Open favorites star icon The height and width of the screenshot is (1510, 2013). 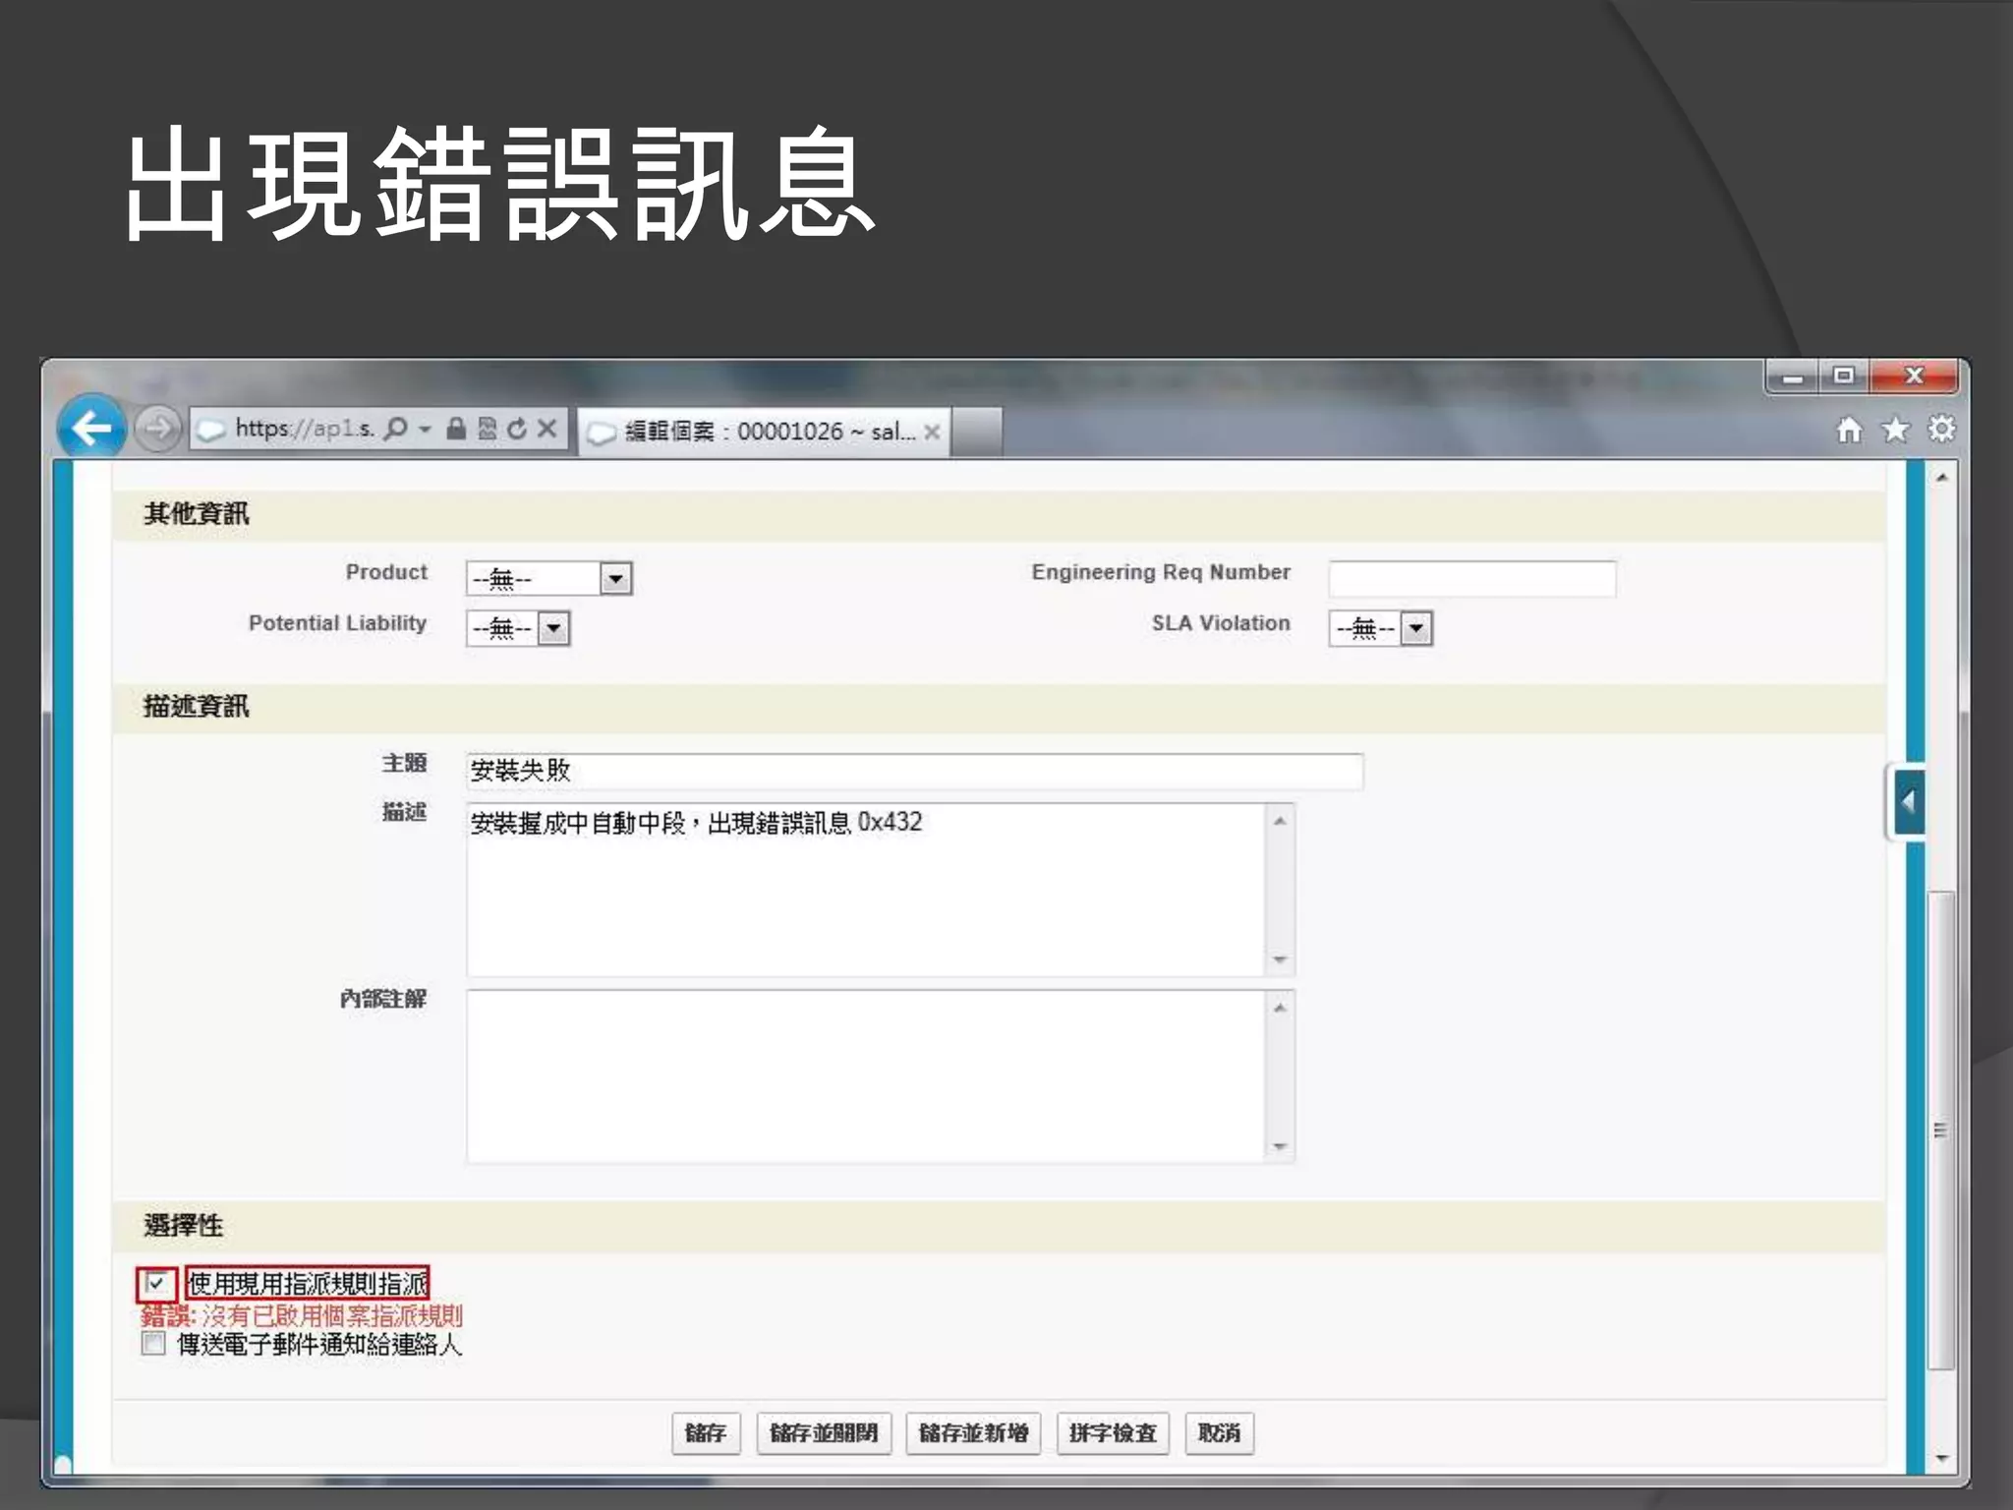pyautogui.click(x=1895, y=430)
